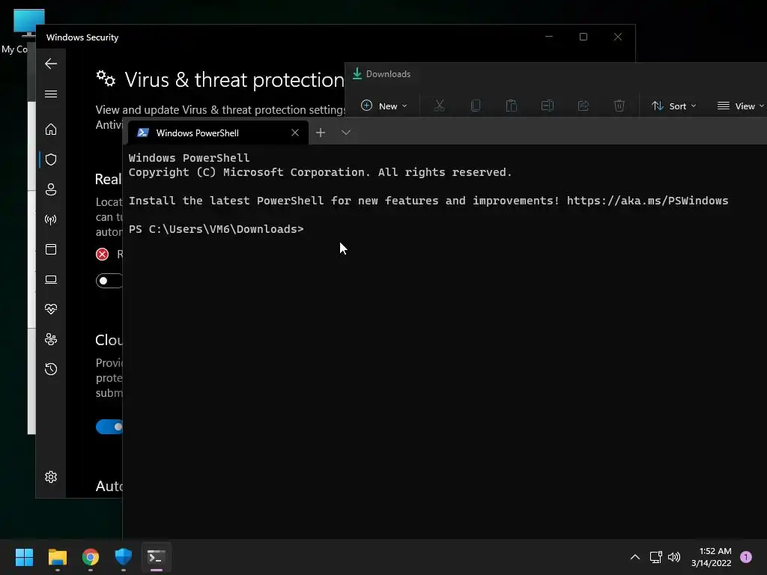Open the clock showing 1:52 AM
This screenshot has width=767, height=575.
click(x=712, y=557)
